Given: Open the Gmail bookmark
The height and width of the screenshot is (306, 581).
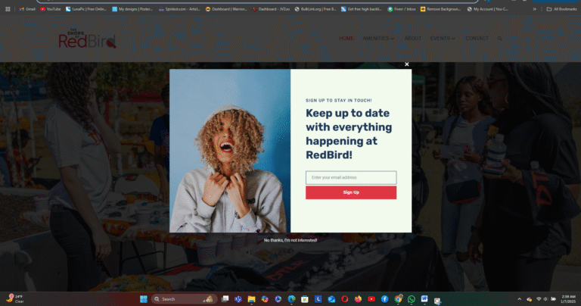Looking at the screenshot, I should click(27, 9).
